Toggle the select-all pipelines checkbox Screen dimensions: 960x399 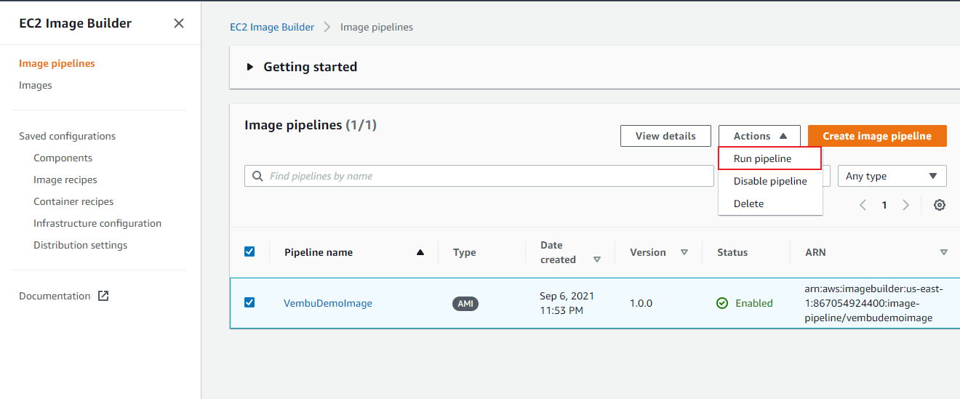pyautogui.click(x=249, y=251)
